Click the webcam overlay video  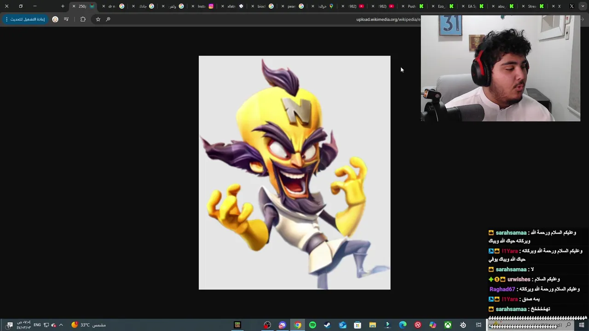click(x=501, y=68)
